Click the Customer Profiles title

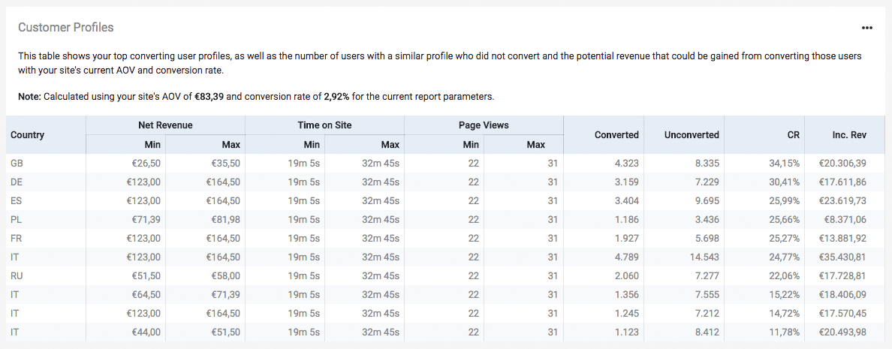(x=66, y=27)
